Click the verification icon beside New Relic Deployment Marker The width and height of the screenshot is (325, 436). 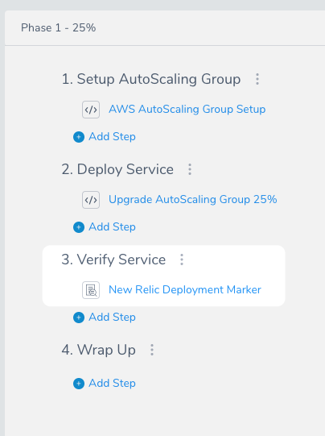pyautogui.click(x=91, y=290)
